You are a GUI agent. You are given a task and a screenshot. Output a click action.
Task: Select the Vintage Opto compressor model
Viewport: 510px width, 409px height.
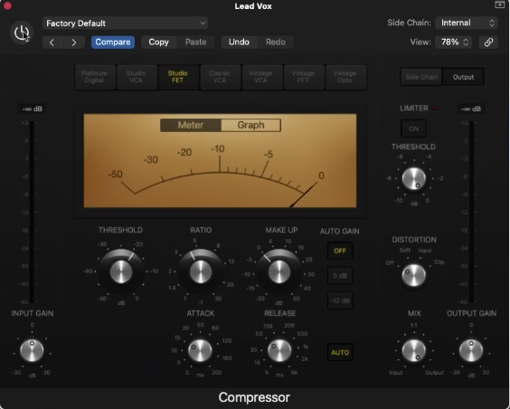coord(345,77)
